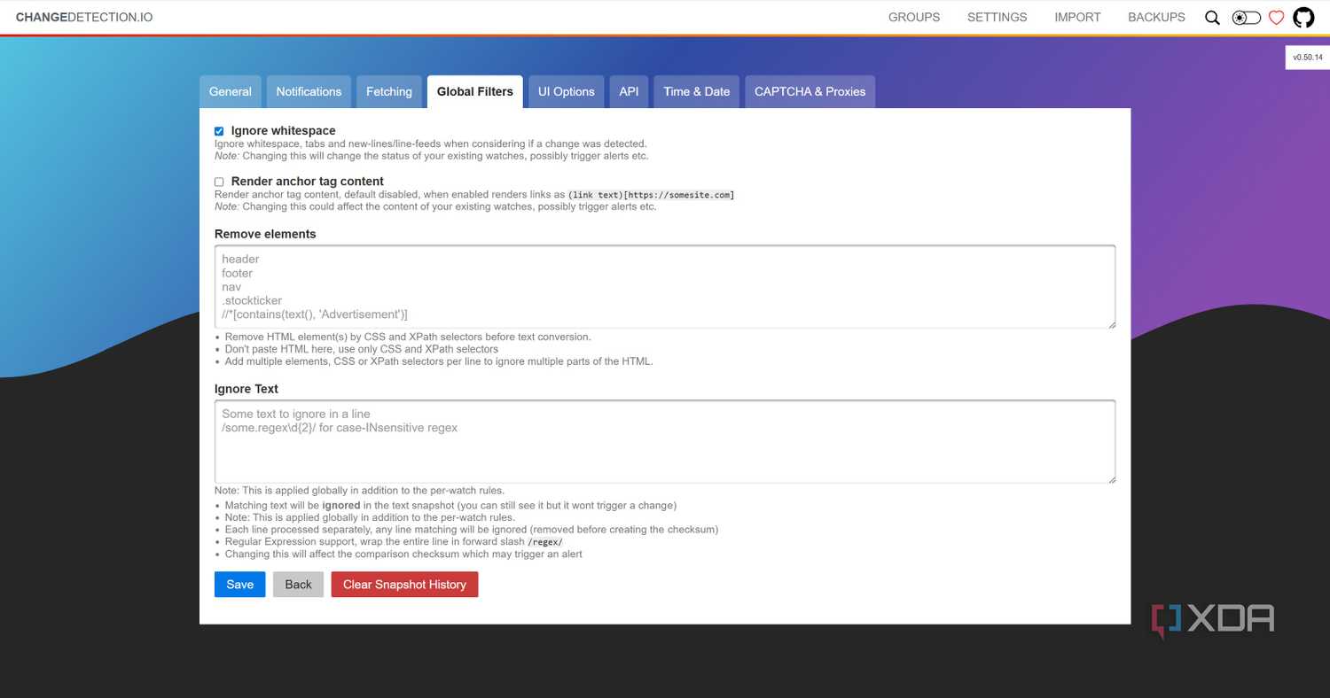1330x698 pixels.
Task: Click the /regex/ code snippet
Action: click(545, 542)
